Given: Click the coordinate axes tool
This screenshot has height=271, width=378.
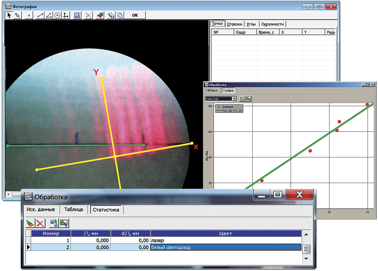Looking at the screenshot, I should point(66,15).
